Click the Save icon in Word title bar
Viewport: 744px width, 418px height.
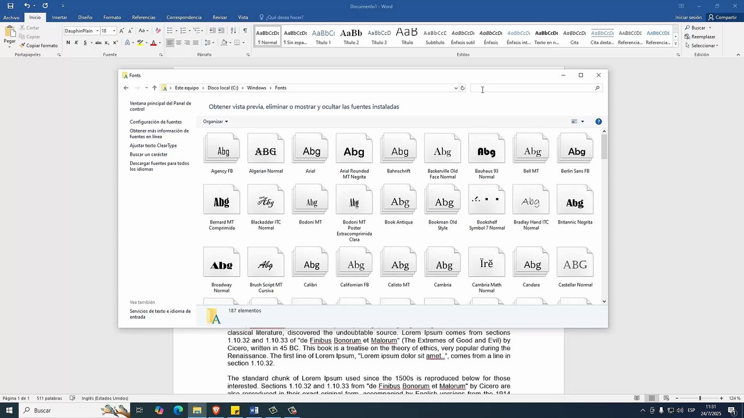coord(10,6)
